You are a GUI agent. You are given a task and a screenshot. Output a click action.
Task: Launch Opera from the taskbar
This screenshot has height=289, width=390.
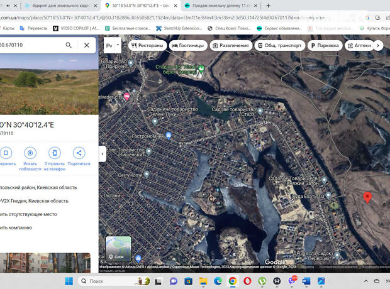tap(248, 281)
